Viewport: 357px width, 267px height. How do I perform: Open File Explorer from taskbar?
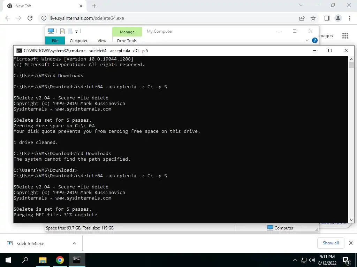[x=43, y=260]
